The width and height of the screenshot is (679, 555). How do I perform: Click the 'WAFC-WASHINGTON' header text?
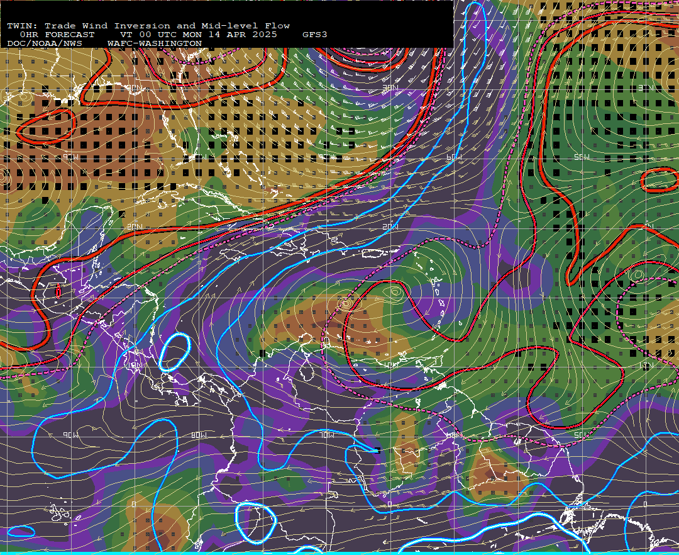click(155, 44)
